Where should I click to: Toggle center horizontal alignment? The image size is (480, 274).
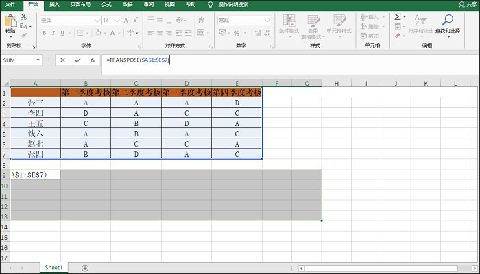coord(160,33)
